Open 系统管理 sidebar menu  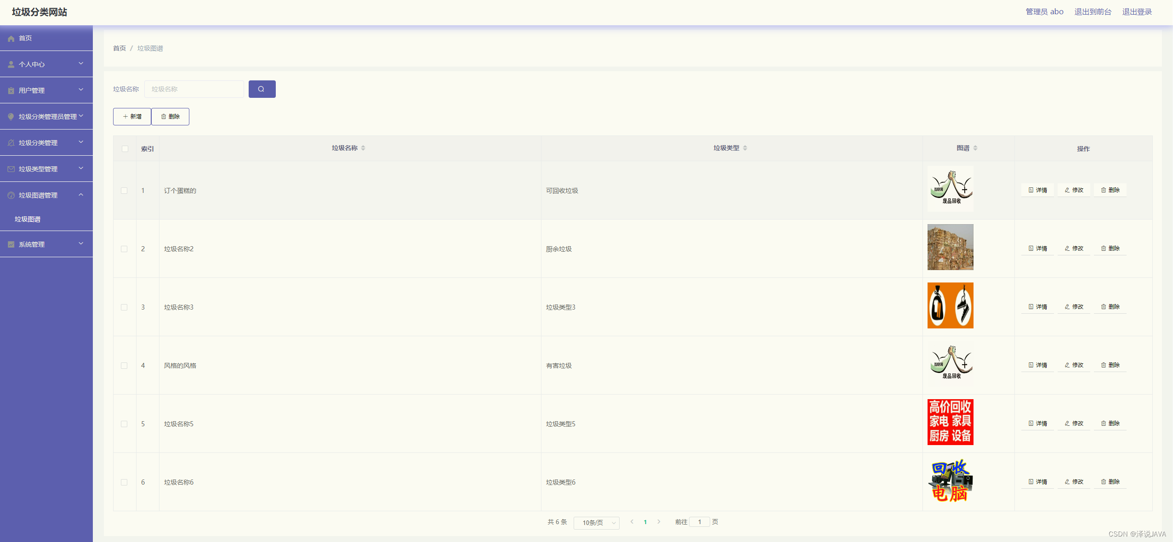click(x=46, y=244)
